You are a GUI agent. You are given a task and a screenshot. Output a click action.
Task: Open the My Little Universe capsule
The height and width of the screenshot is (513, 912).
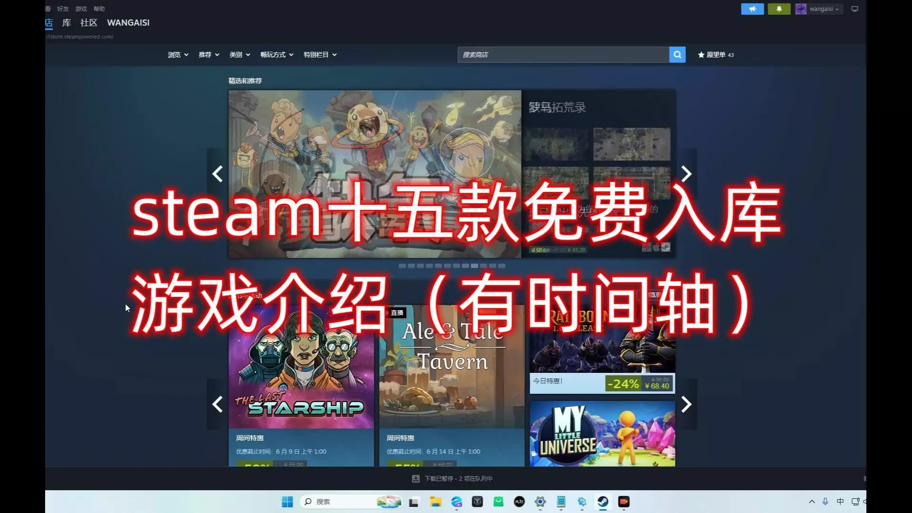pos(602,434)
